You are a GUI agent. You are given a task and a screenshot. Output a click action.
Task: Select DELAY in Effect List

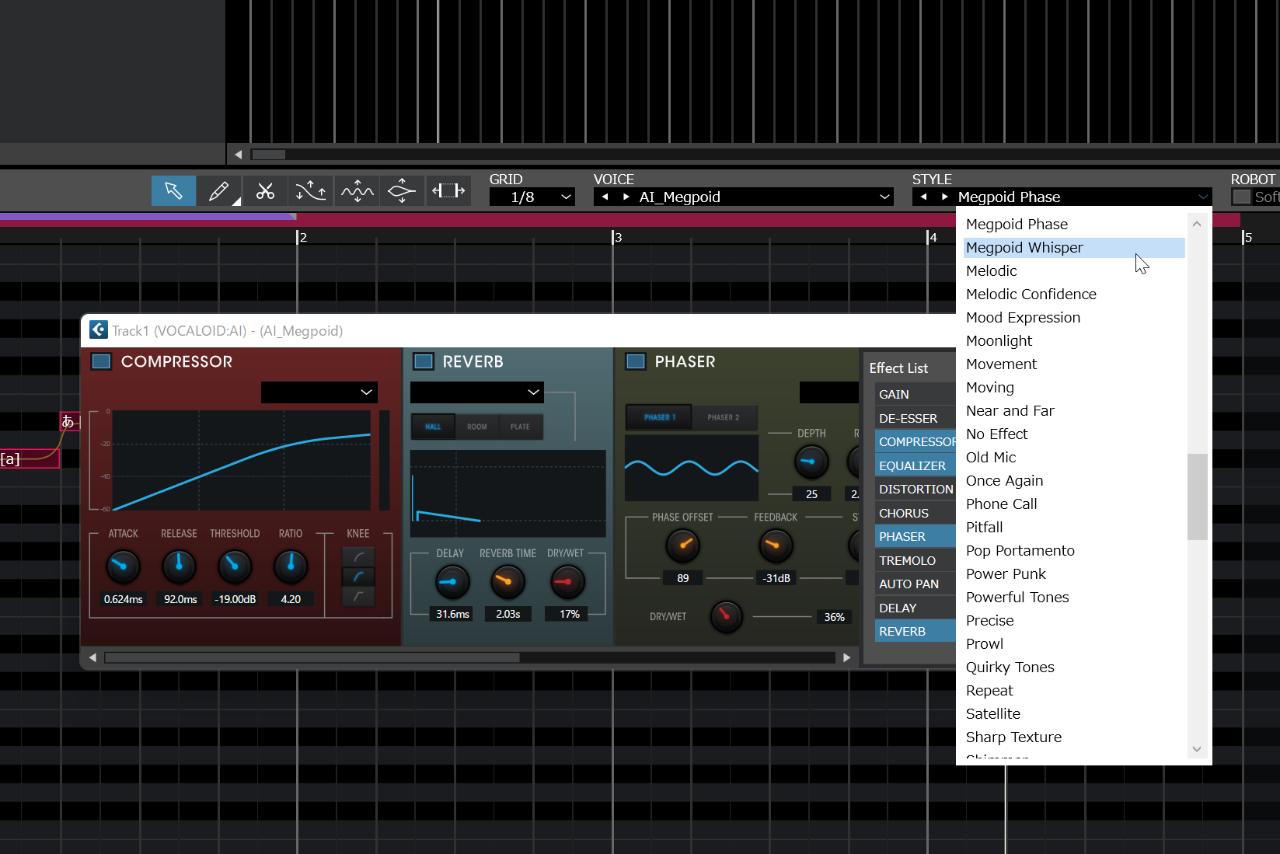[915, 608]
